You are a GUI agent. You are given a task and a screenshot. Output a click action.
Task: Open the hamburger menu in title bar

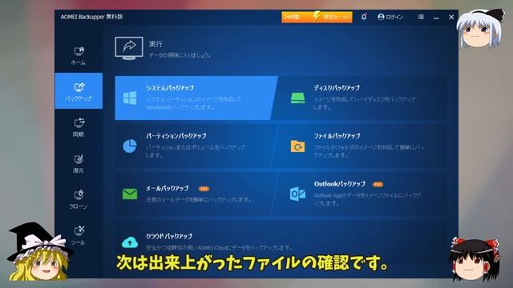[x=421, y=17]
